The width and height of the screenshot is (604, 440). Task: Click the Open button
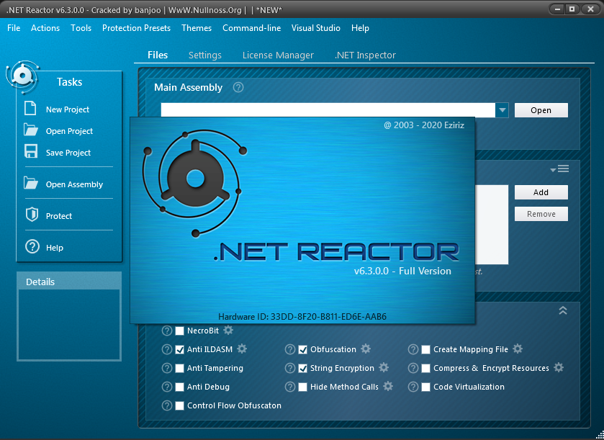point(541,109)
